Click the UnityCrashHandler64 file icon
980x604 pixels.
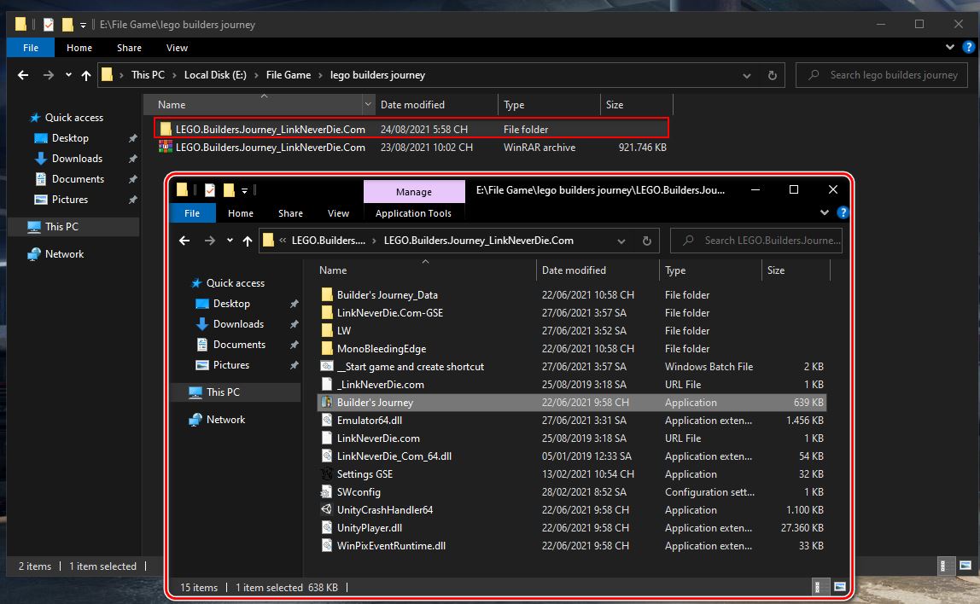click(x=326, y=510)
